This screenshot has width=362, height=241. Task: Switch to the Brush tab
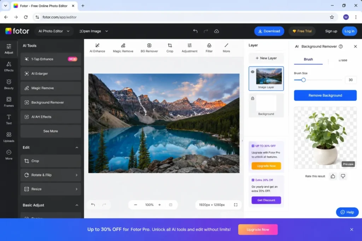308,59
